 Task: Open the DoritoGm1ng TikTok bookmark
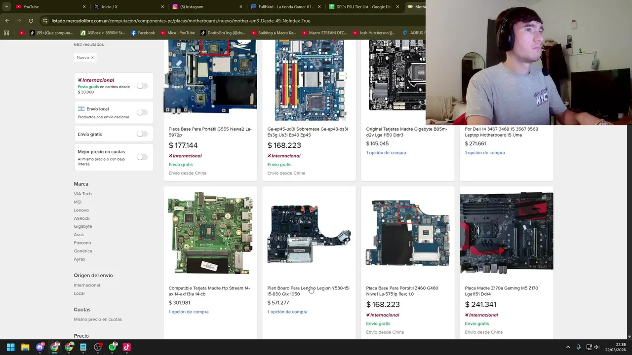pos(223,33)
